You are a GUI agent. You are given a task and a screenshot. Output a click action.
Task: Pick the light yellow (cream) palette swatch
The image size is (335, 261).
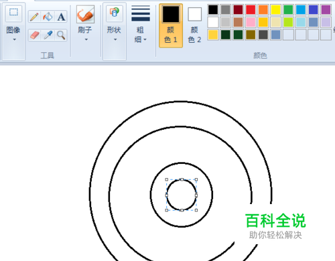click(275, 22)
